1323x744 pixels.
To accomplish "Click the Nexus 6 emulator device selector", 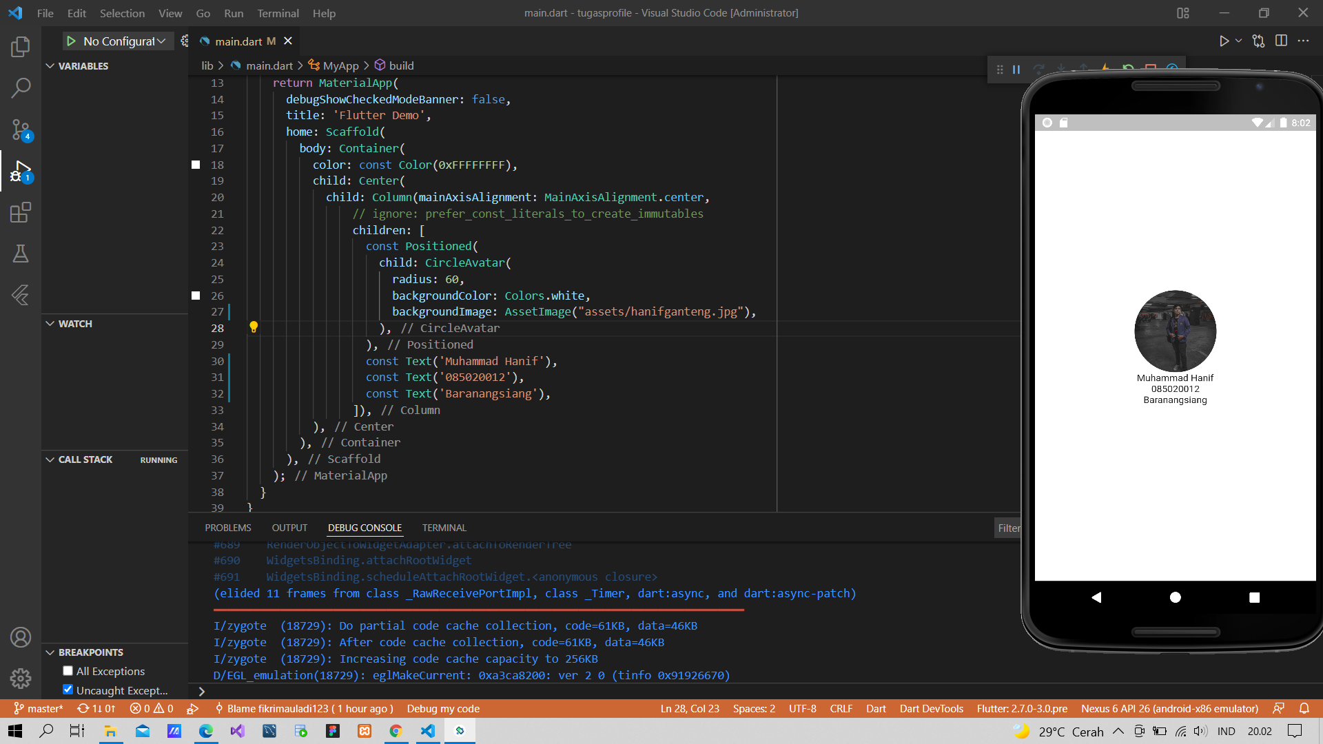I will (x=1169, y=708).
